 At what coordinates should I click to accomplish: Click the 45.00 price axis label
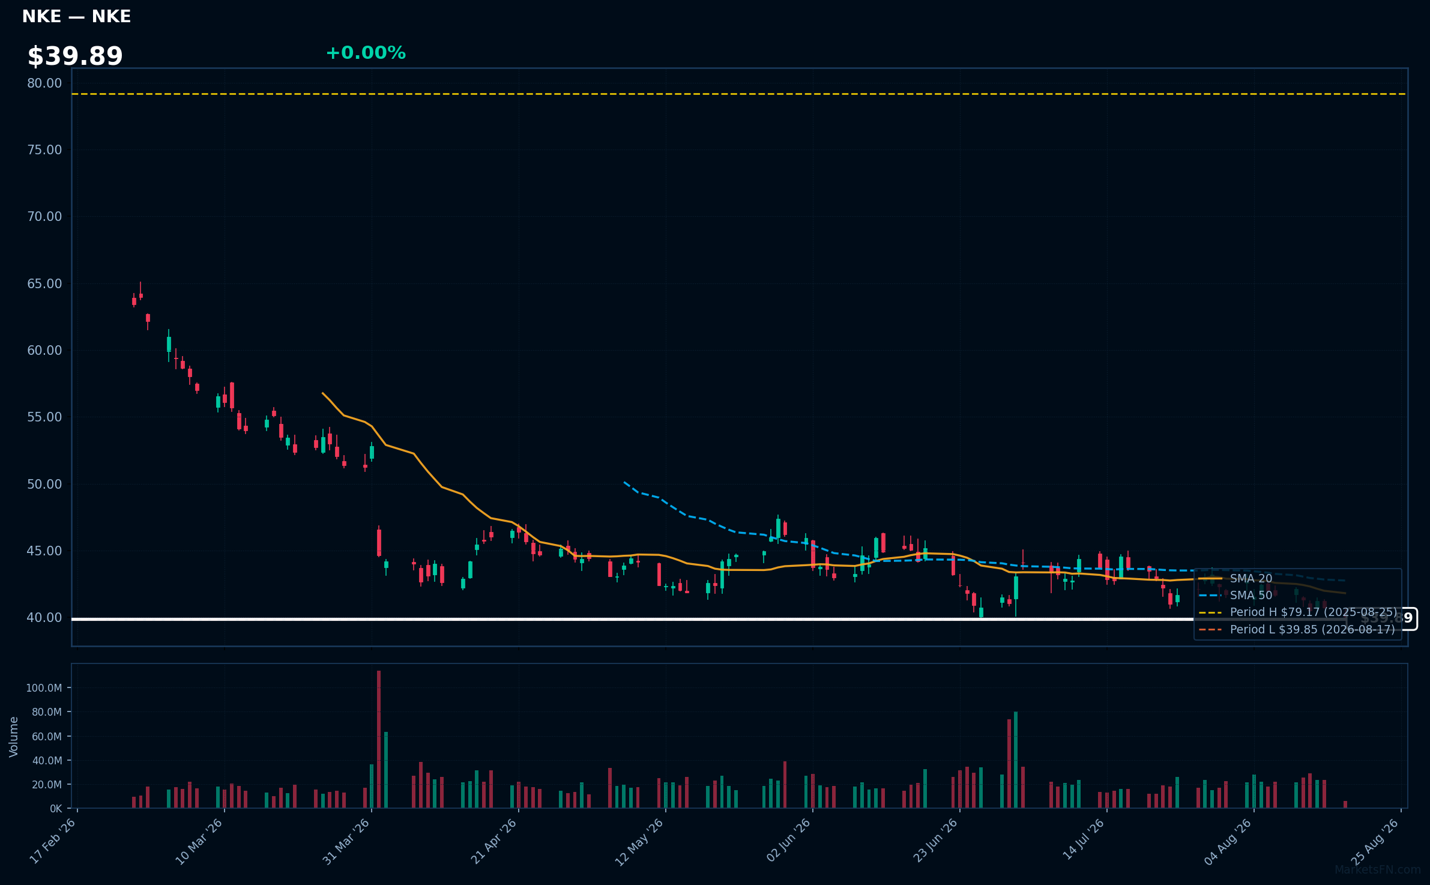pos(44,551)
